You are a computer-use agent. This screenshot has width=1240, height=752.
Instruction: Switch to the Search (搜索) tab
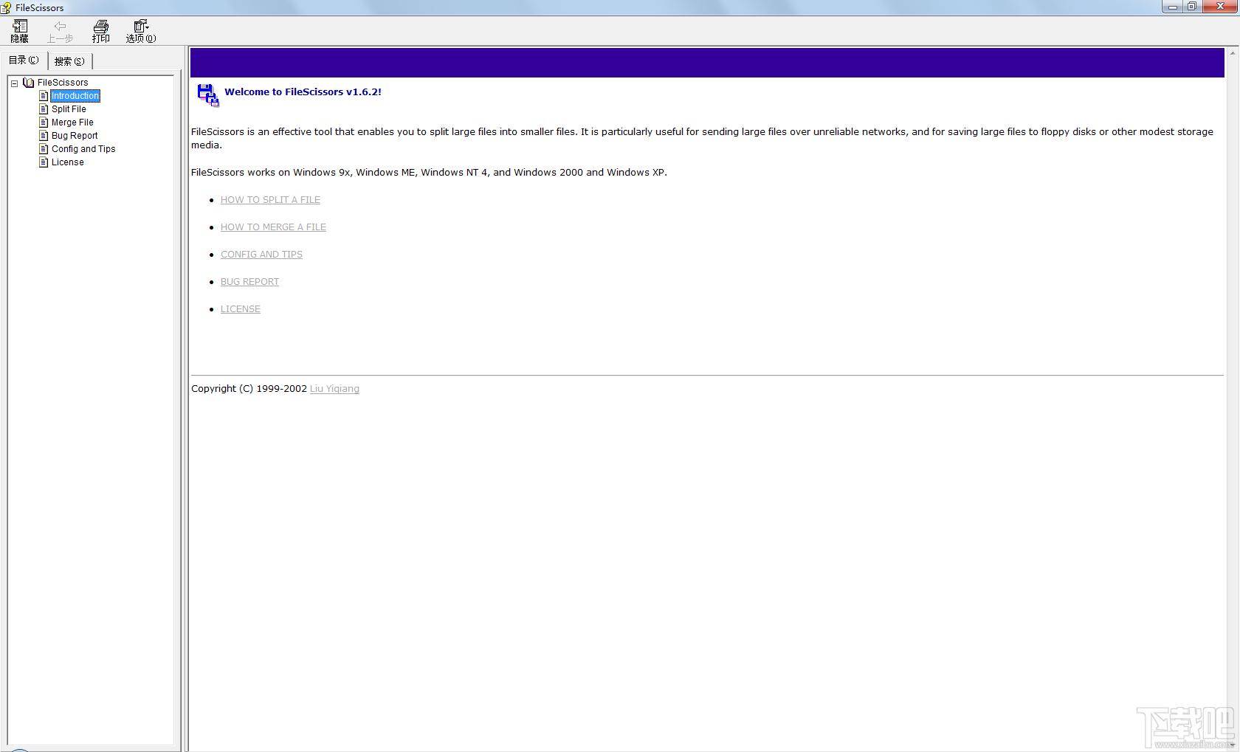(69, 61)
